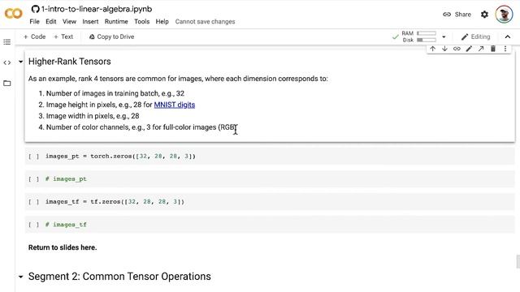This screenshot has width=520, height=292.
Task: Open the MNIST digits link
Action: (x=175, y=105)
